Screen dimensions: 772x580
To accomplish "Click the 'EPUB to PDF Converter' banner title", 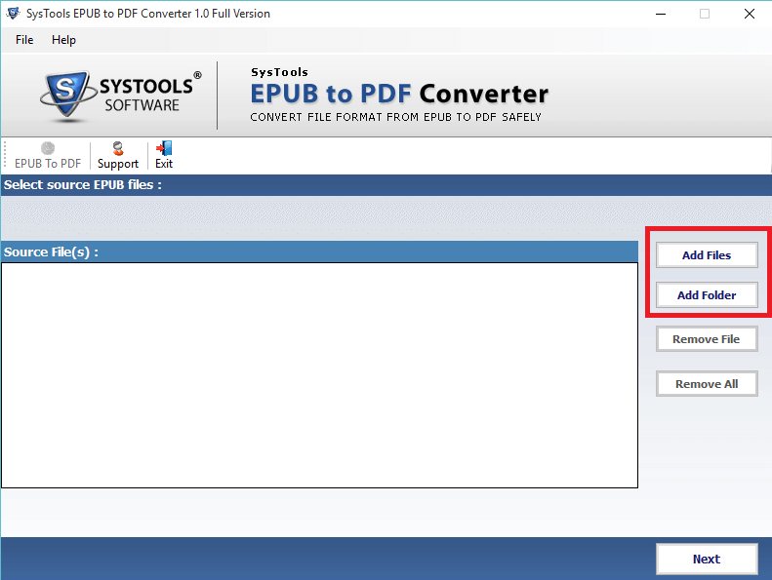I will pyautogui.click(x=399, y=94).
